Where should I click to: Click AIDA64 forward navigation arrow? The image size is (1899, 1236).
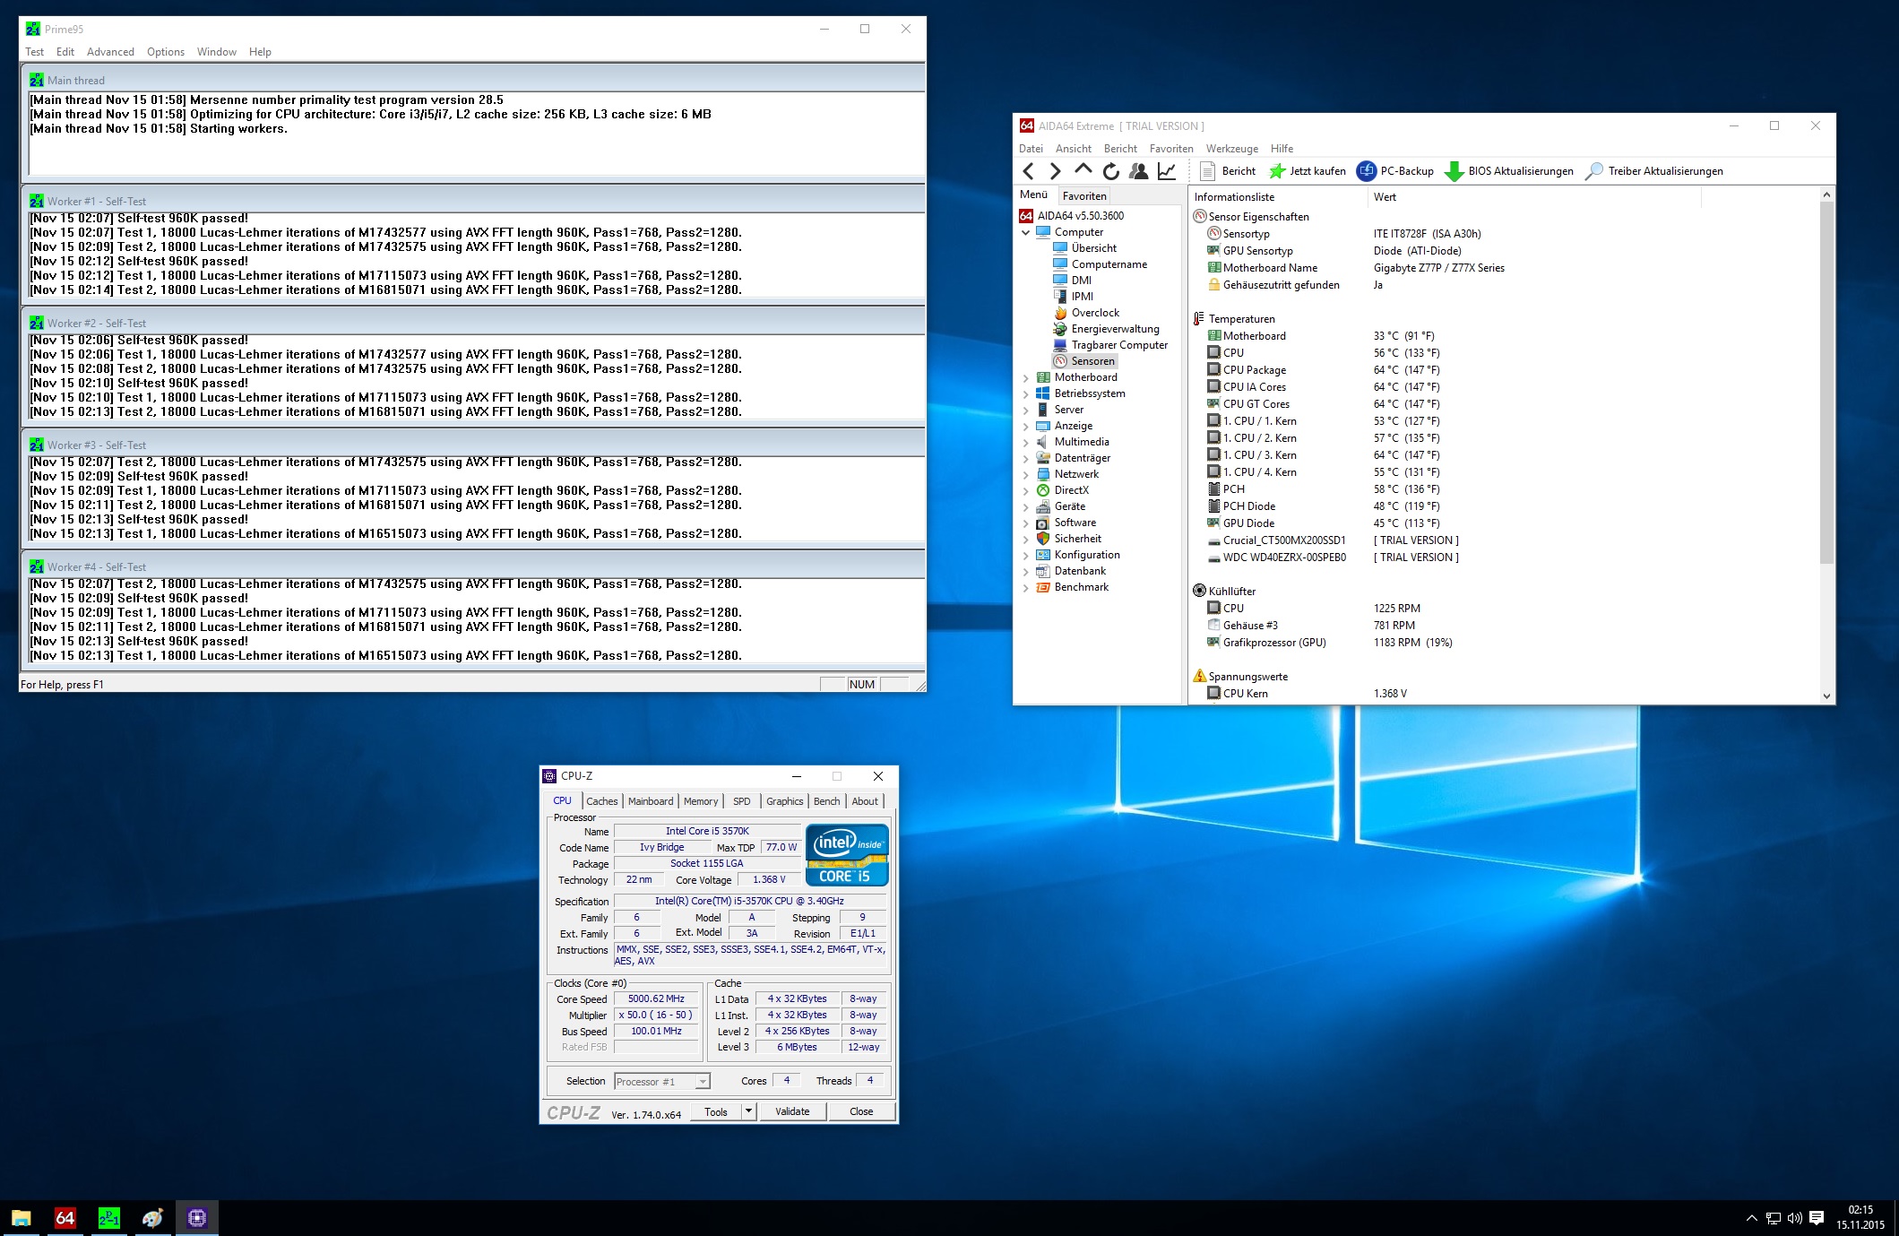pyautogui.click(x=1055, y=171)
